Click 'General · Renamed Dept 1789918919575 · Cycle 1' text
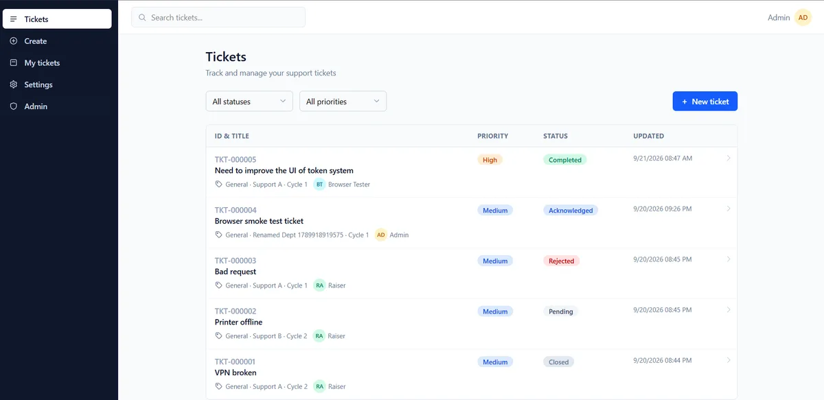 tap(297, 235)
